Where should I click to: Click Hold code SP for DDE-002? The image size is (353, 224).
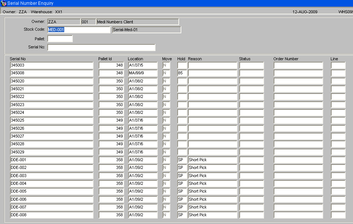coord(182,168)
